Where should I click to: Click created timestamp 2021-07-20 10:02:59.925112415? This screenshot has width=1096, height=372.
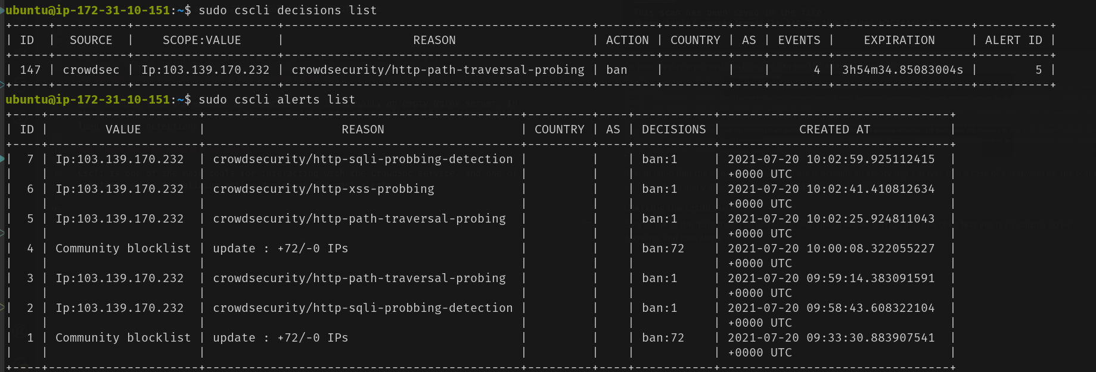click(831, 159)
